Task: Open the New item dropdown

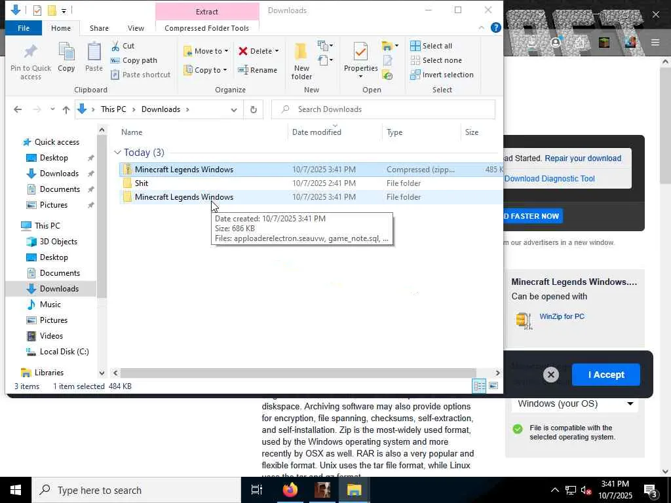Action: [325, 45]
